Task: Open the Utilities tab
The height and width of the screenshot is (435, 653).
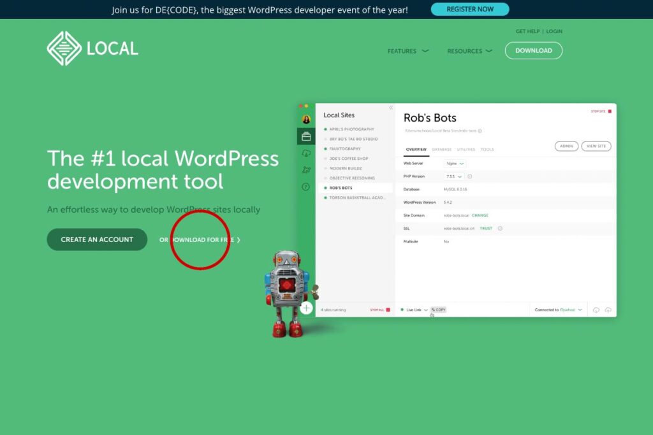Action: (466, 149)
